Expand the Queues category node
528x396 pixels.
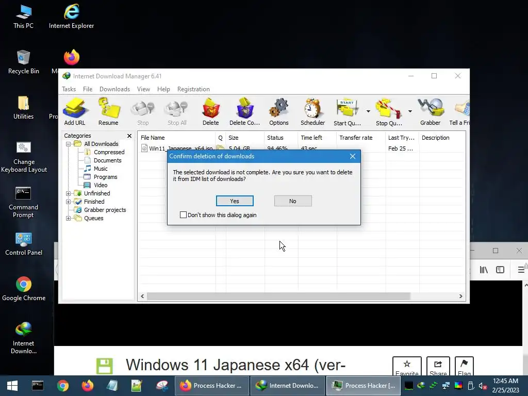pyautogui.click(x=69, y=218)
